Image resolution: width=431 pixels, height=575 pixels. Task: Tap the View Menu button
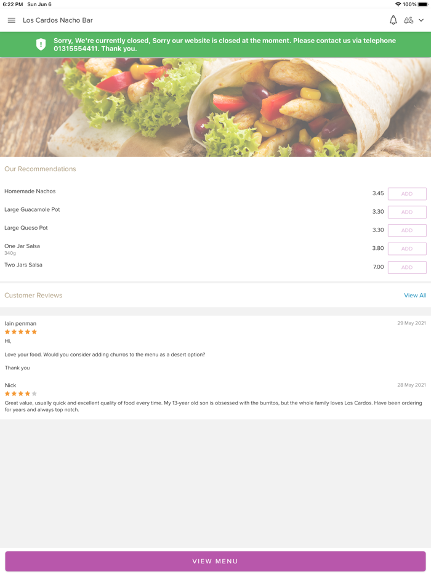click(x=216, y=561)
